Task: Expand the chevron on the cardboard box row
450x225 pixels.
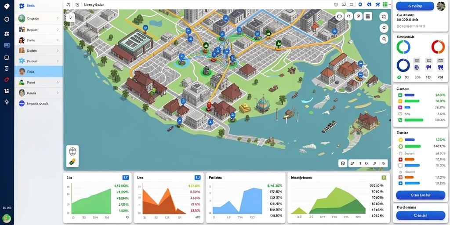Action: click(58, 51)
